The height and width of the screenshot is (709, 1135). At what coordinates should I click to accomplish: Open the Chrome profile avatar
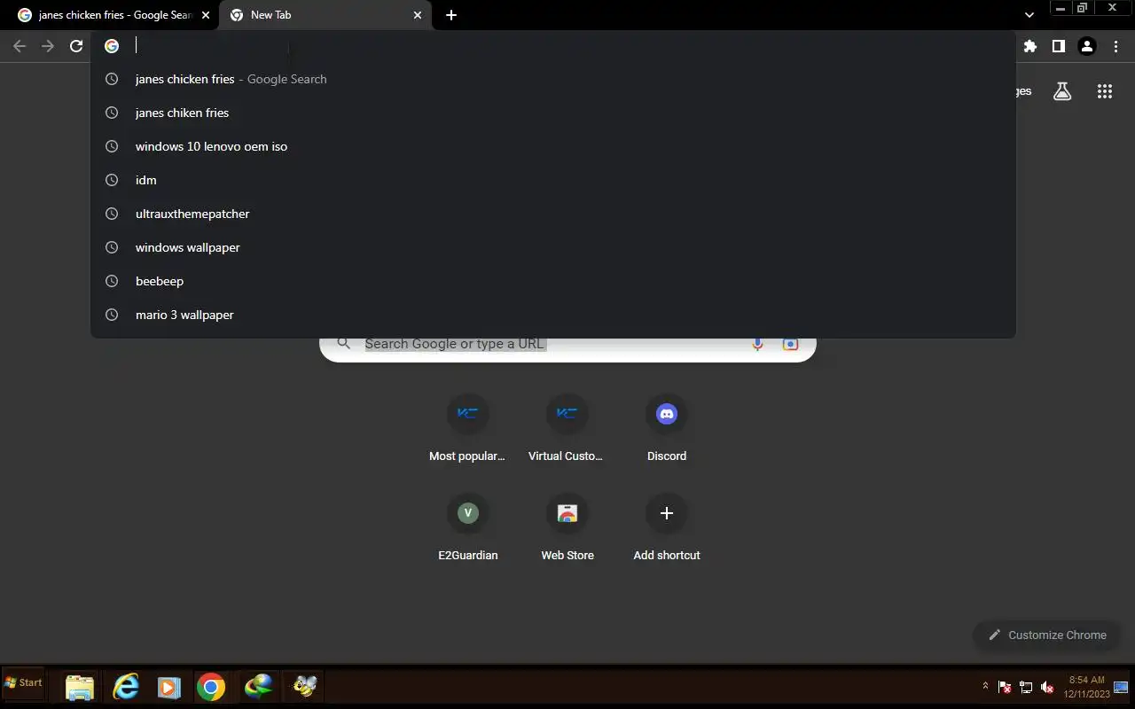coord(1086,46)
